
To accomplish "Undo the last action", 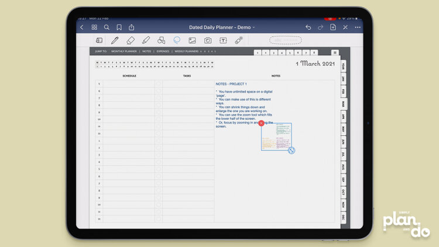I will 308,27.
